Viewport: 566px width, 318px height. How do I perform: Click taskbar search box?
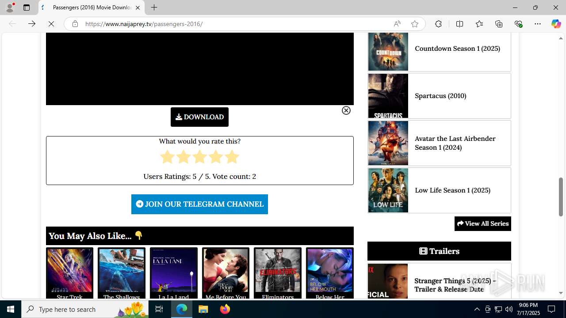coord(85,309)
